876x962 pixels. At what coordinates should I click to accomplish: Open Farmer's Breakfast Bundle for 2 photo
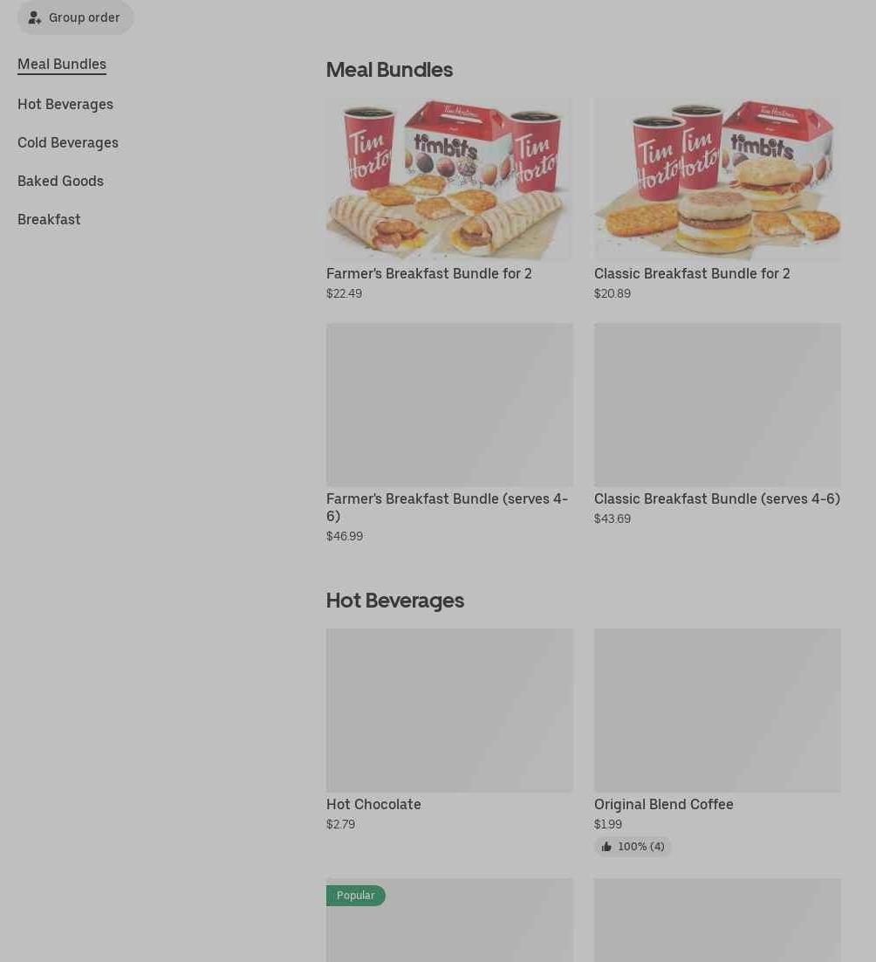point(449,180)
